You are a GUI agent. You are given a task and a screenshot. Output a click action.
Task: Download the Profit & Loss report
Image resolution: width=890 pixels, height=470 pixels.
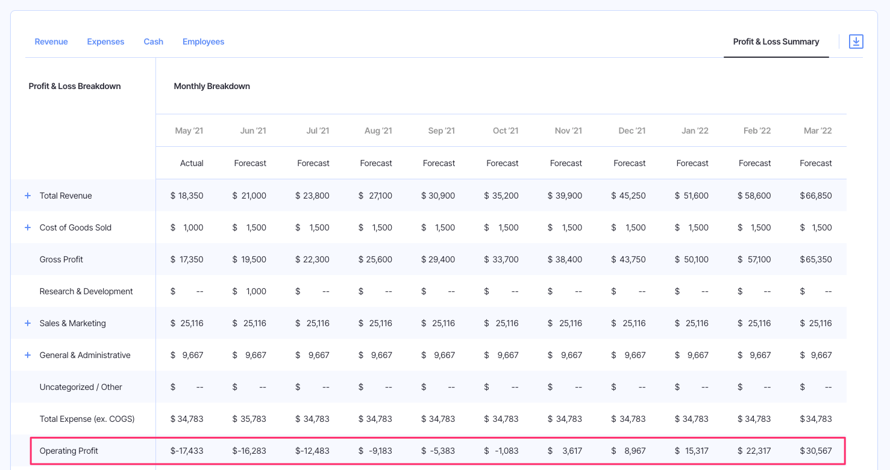(x=856, y=42)
